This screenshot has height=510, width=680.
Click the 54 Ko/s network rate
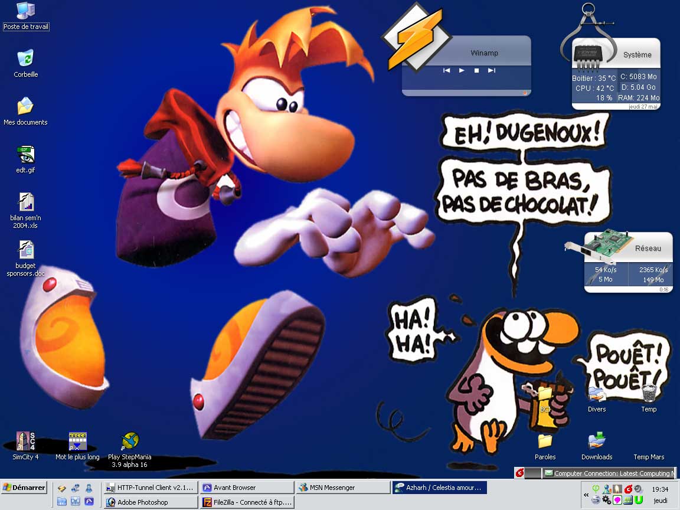click(606, 270)
